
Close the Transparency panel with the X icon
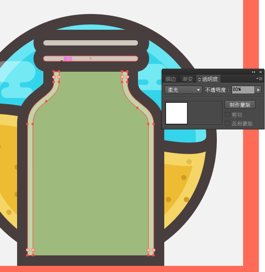pyautogui.click(x=261, y=72)
